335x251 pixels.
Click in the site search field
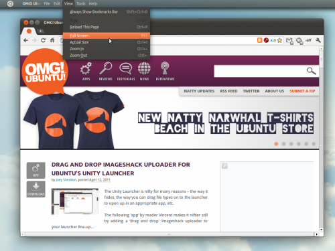259,71
